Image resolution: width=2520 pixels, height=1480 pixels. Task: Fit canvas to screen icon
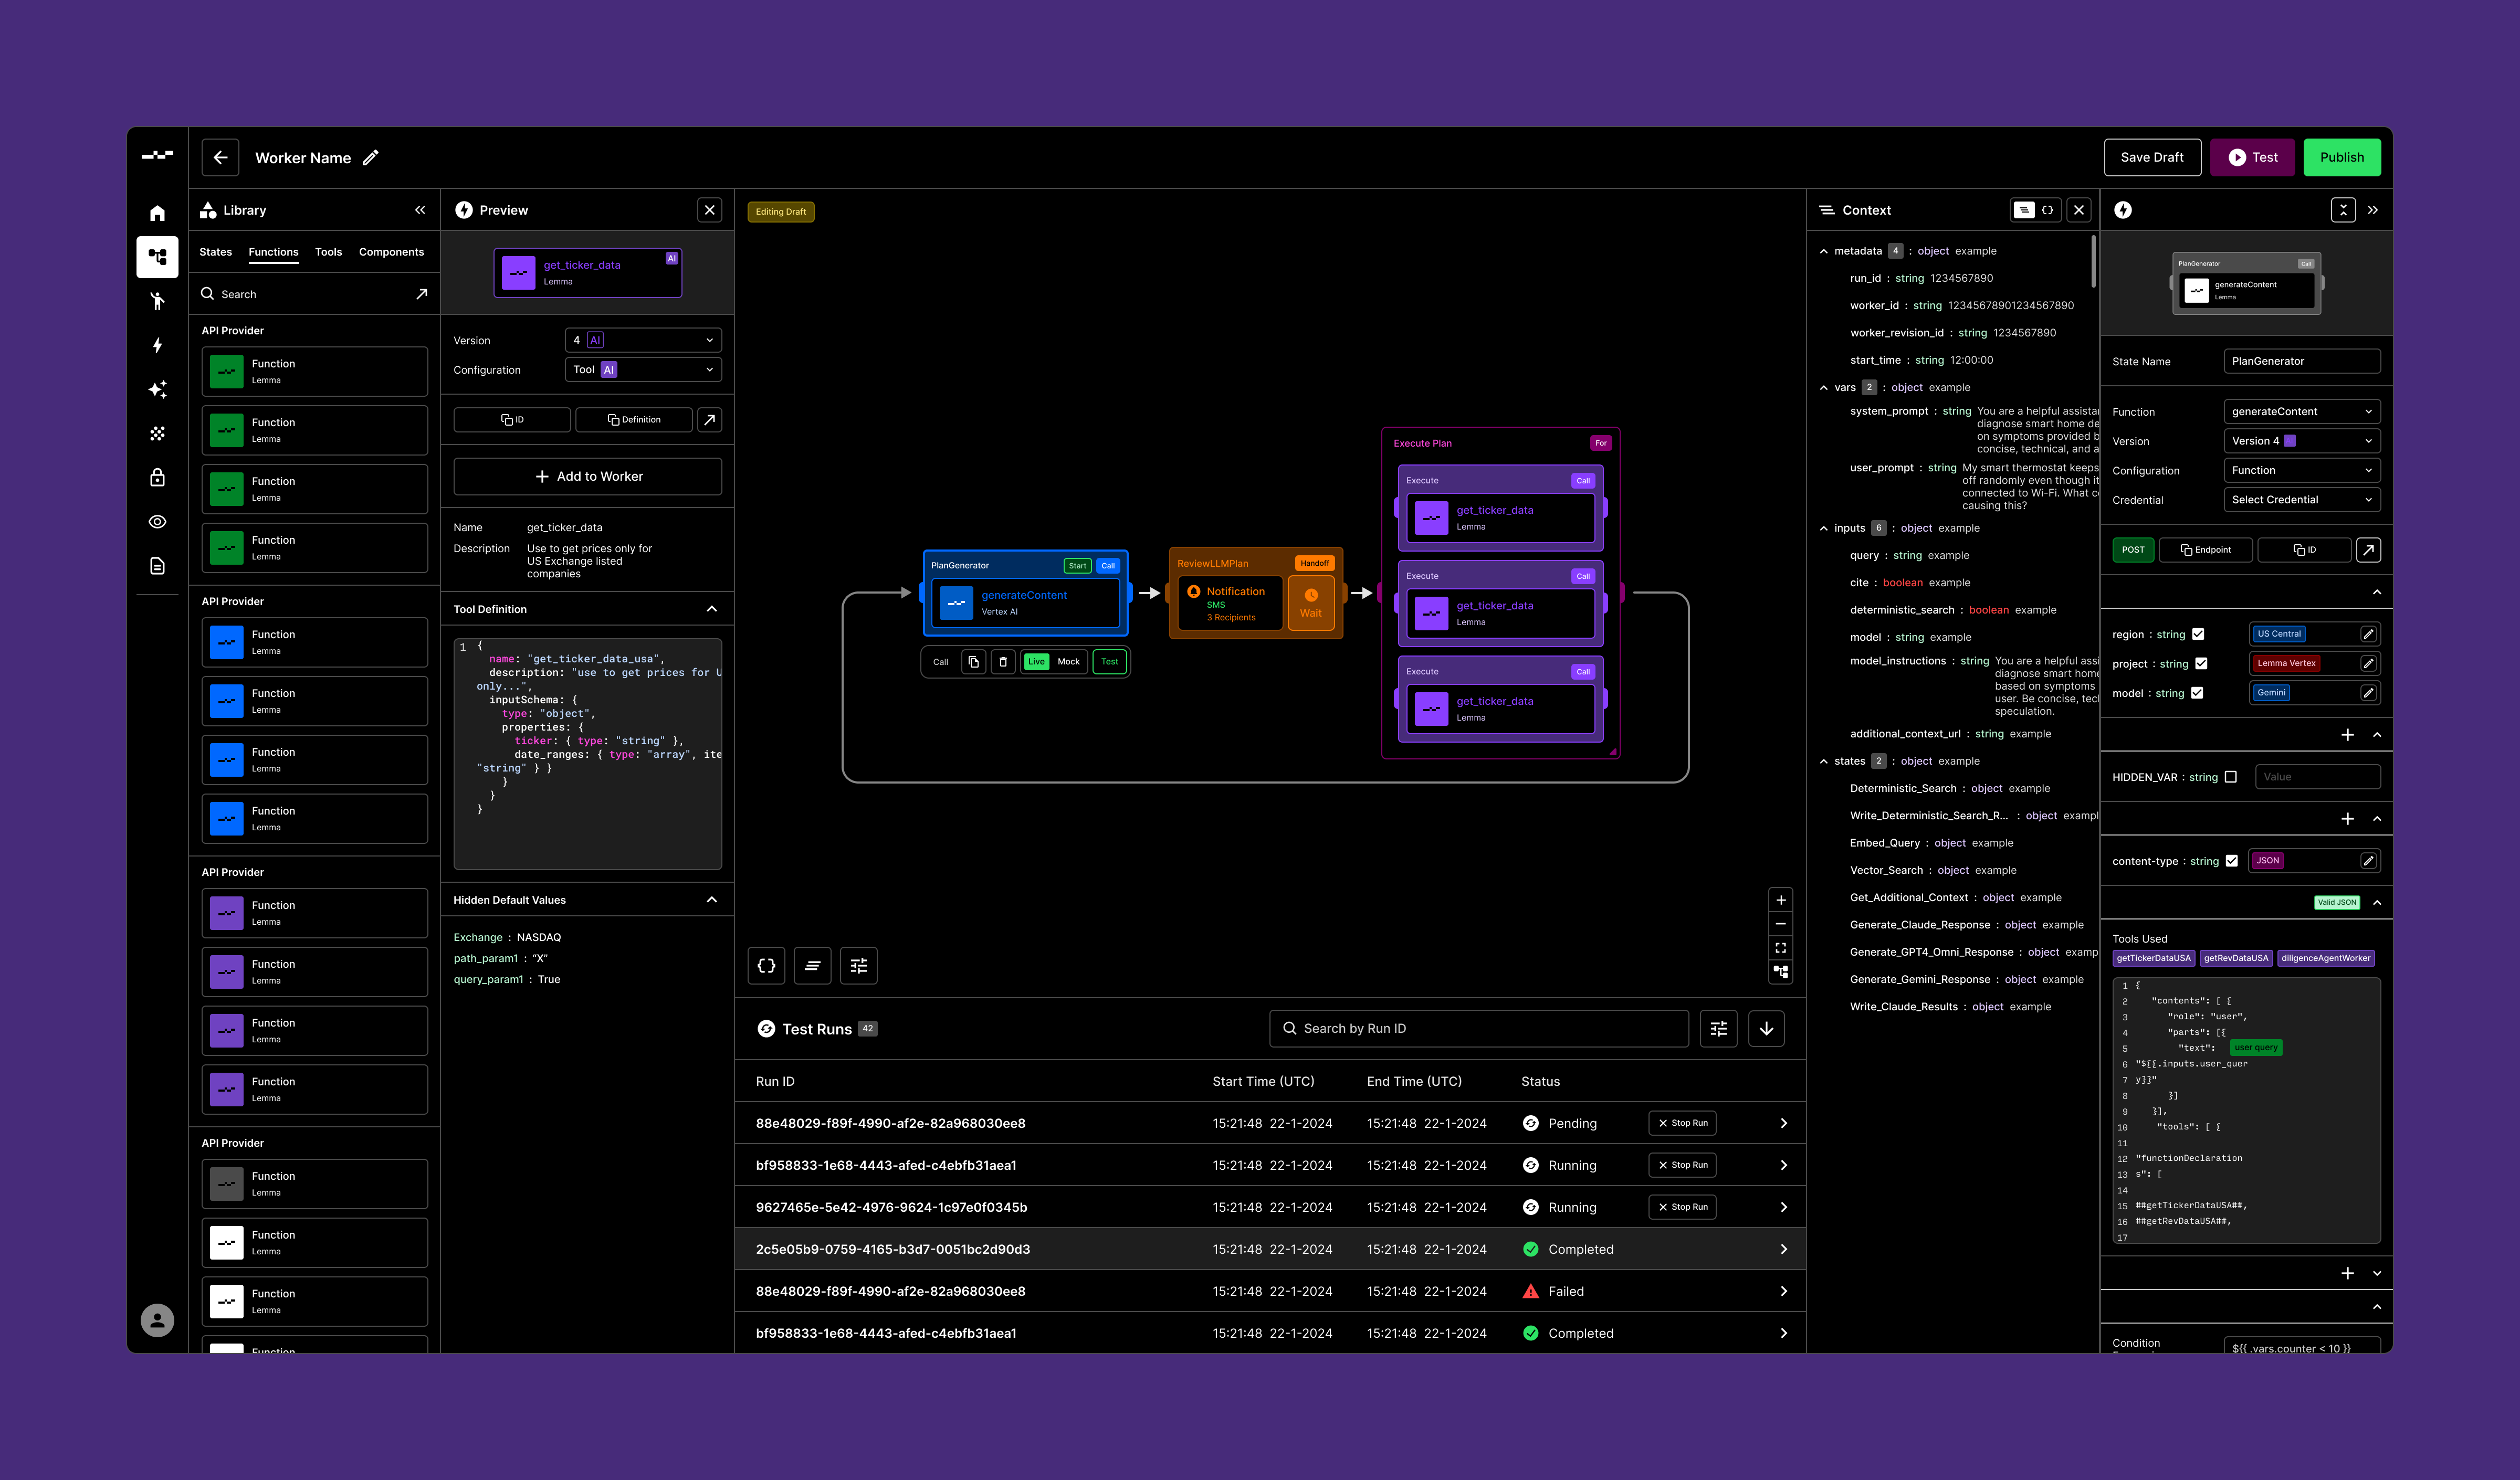click(x=1781, y=948)
